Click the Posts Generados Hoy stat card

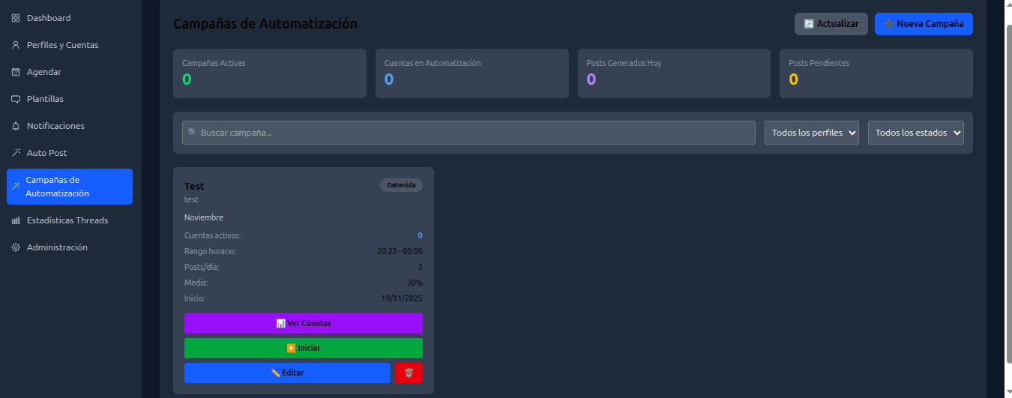(674, 73)
